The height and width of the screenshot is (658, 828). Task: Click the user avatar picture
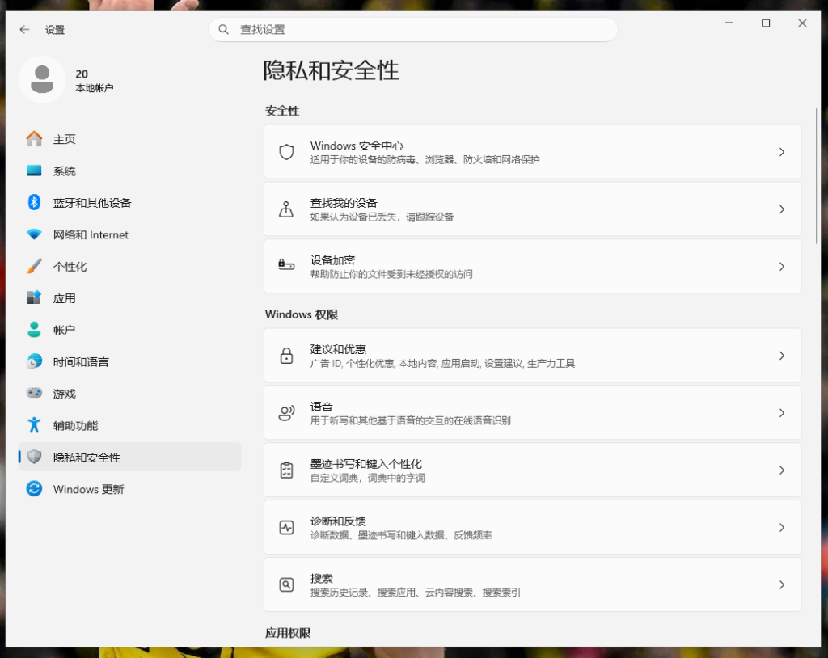(x=42, y=79)
